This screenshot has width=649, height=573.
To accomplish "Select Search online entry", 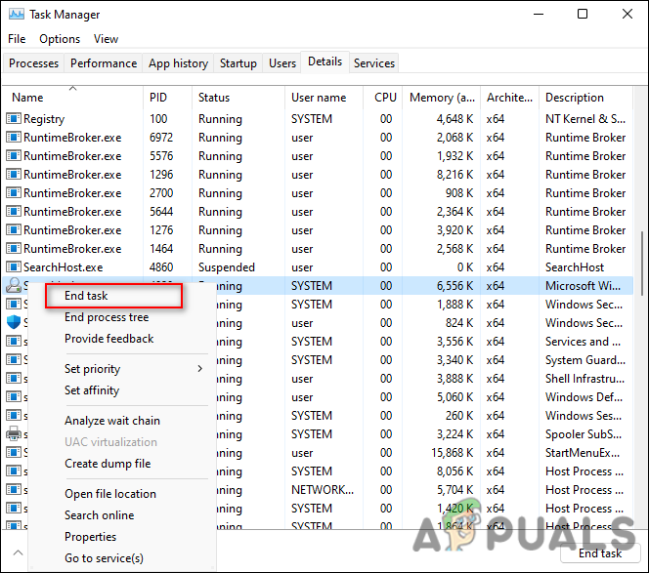I will click(x=100, y=515).
